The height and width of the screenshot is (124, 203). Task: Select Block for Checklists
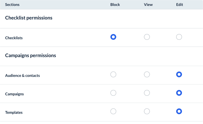pos(113,37)
